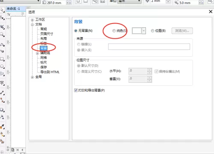Image resolution: width=214 pixels, height=154 pixels.
Task: Select the Smart Fill tool at toolbox bottom
Action: [x=2, y=141]
